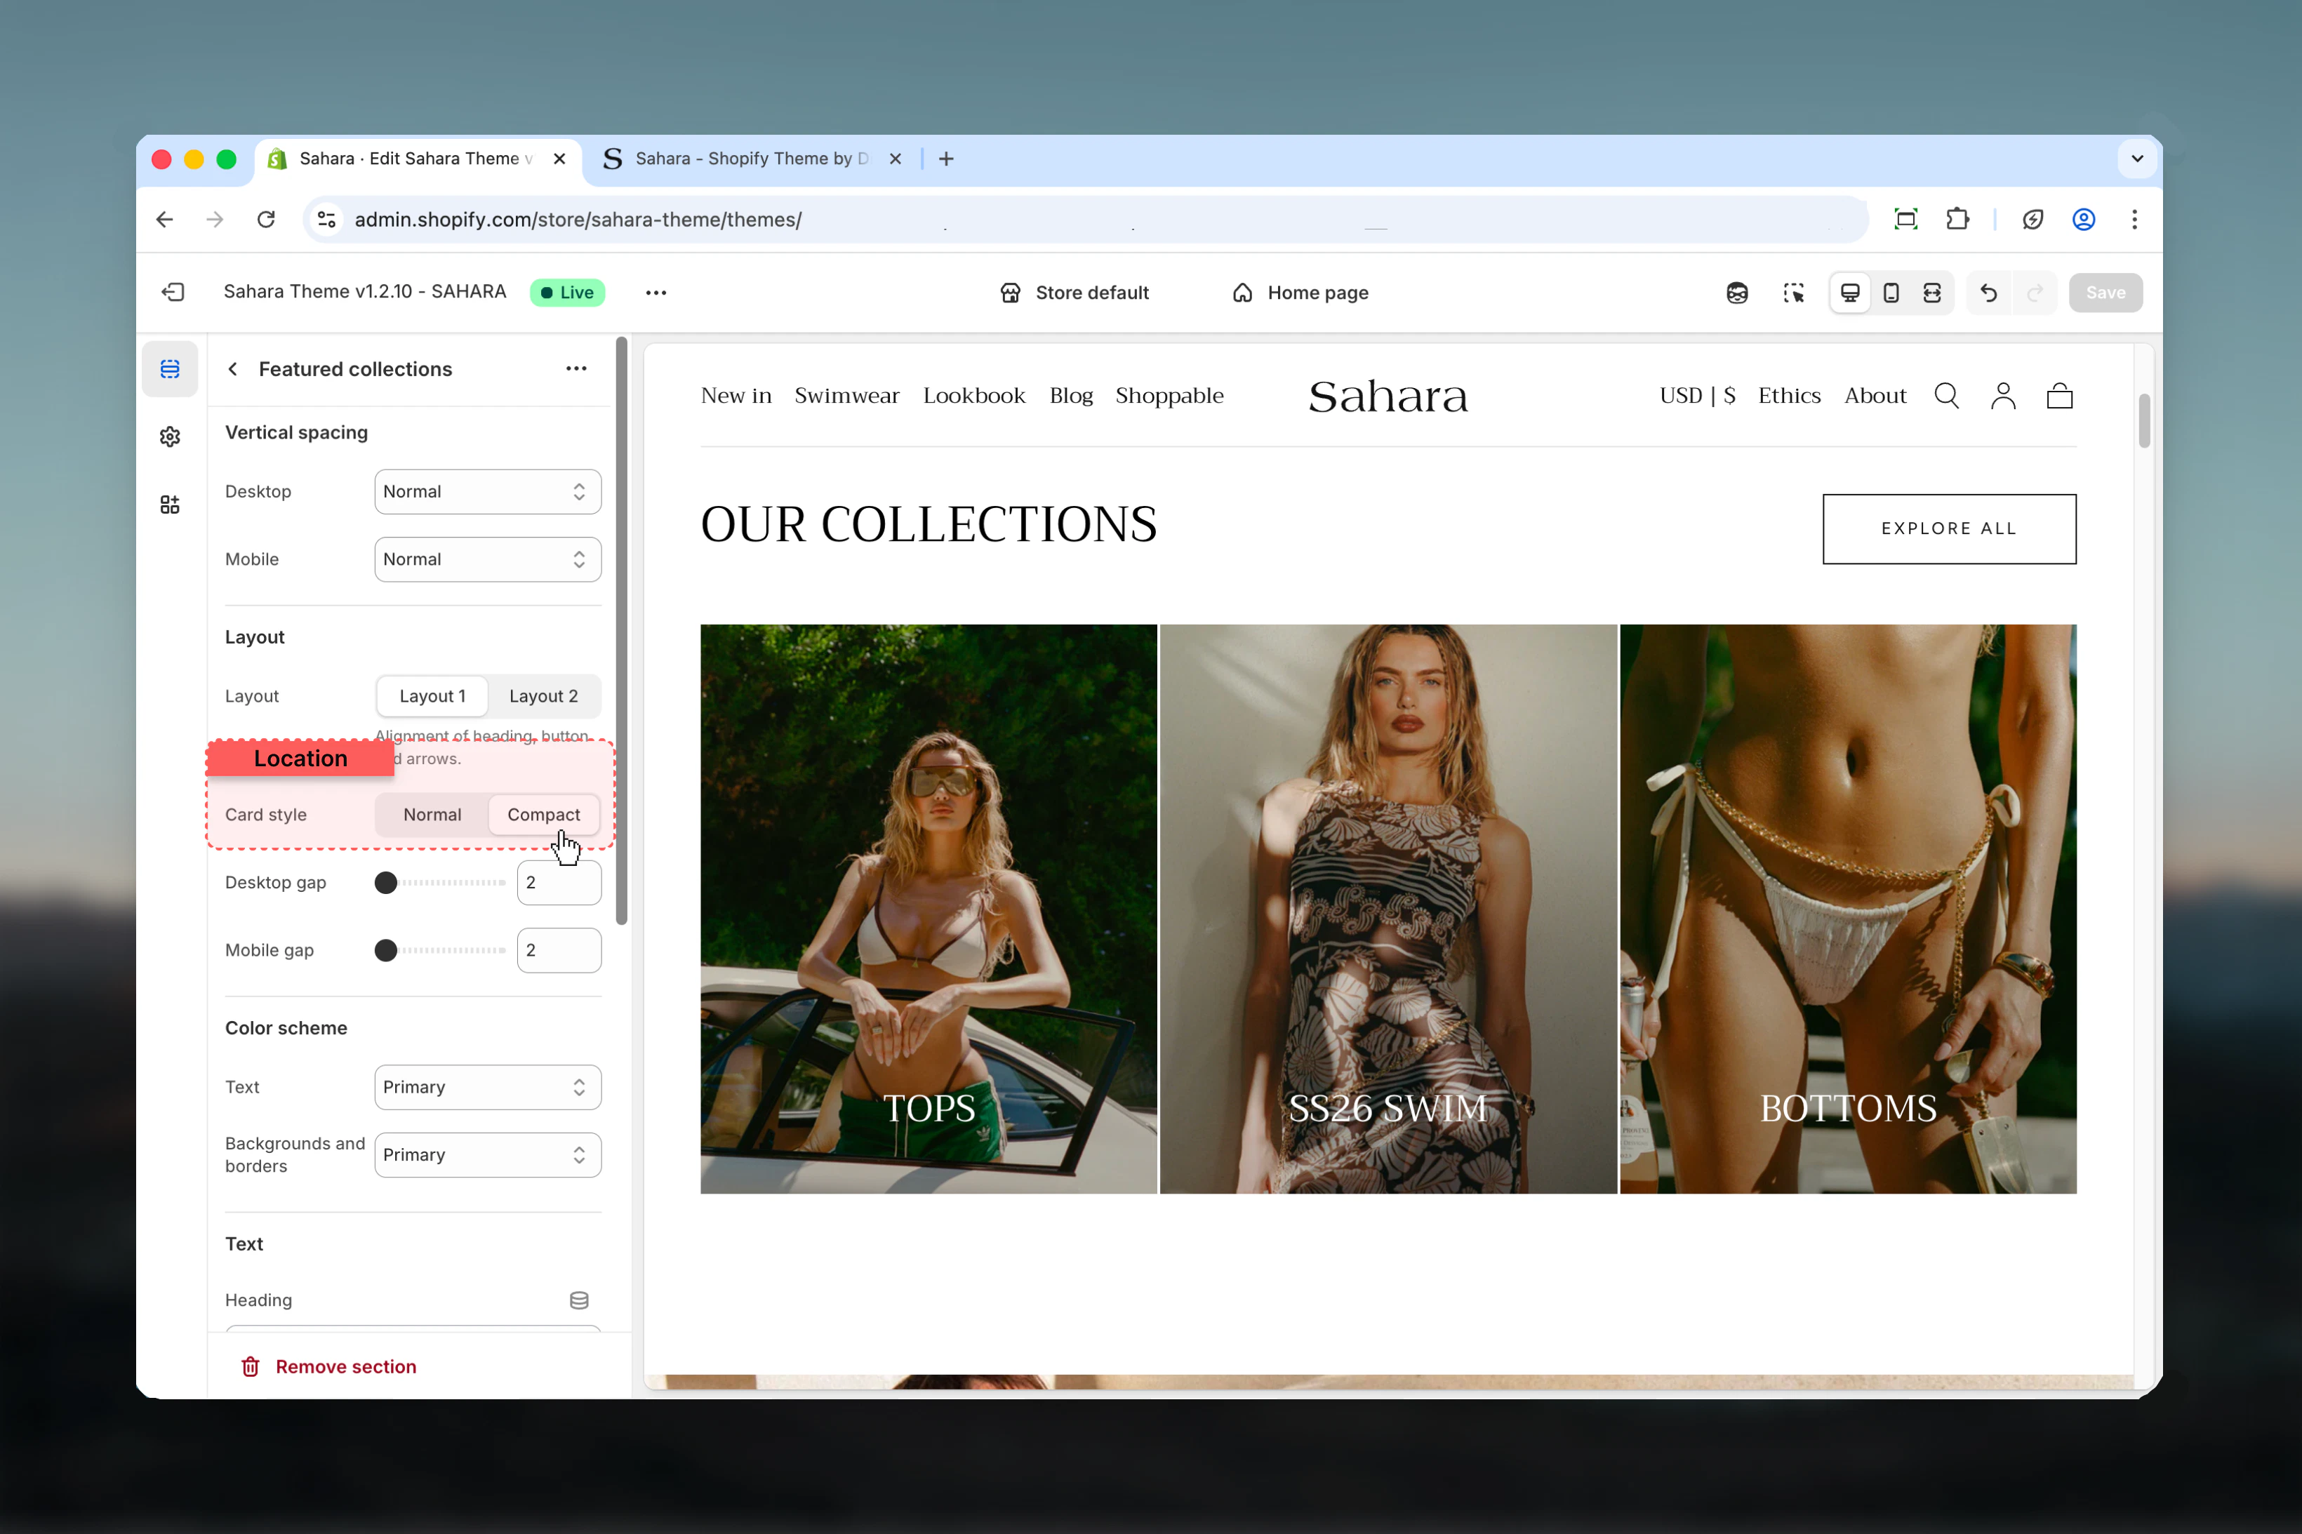The width and height of the screenshot is (2302, 1534).
Task: Open the storefront cart bag icon
Action: tap(2061, 395)
